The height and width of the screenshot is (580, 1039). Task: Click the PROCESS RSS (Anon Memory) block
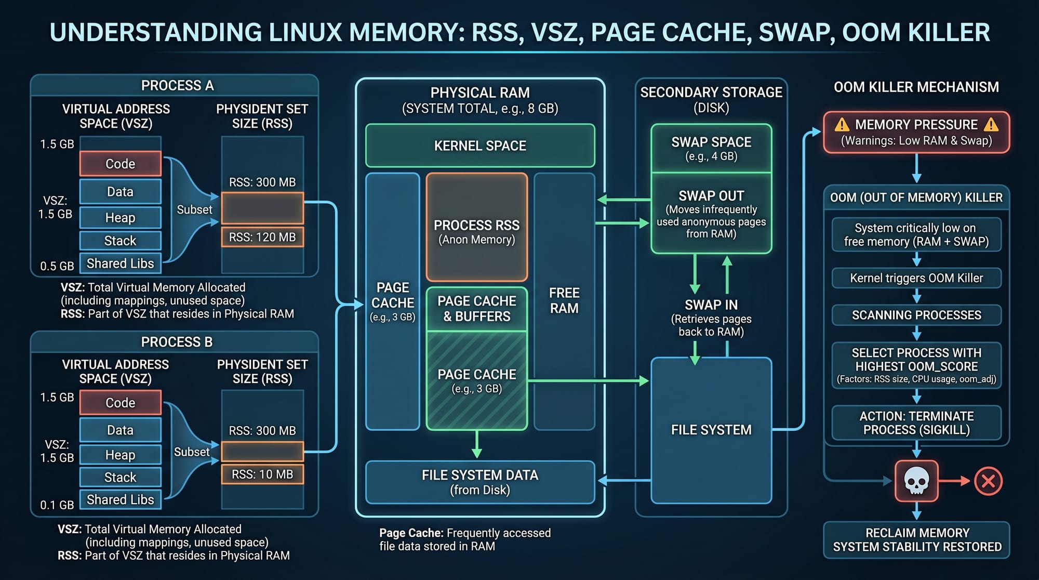click(x=477, y=227)
